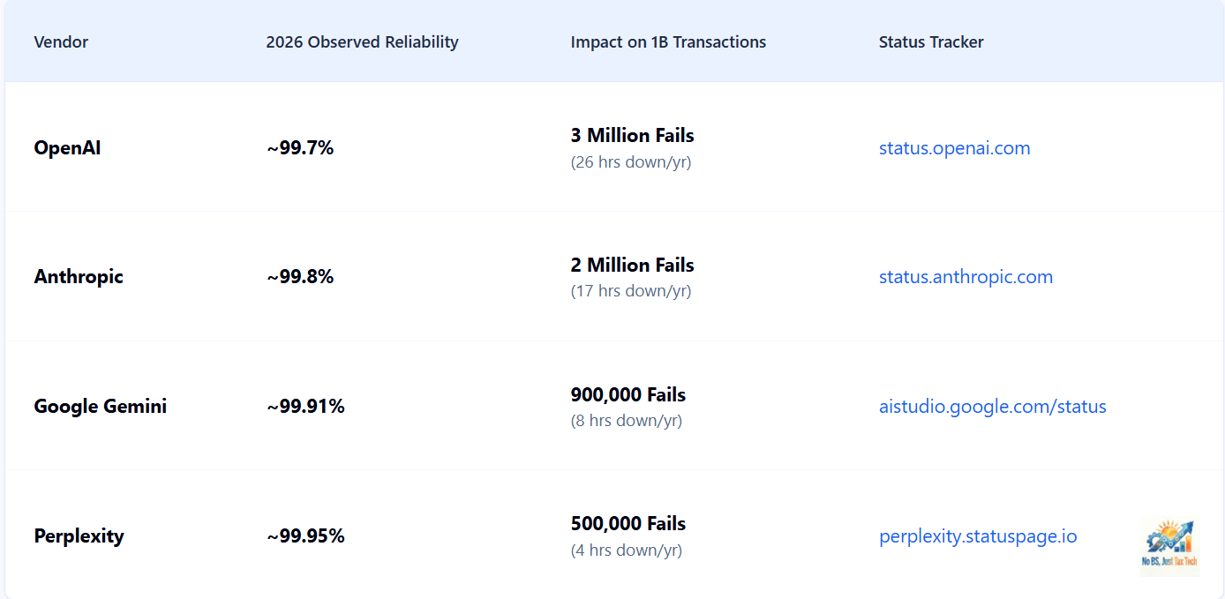Click the 500,000 Fails text

pos(628,524)
